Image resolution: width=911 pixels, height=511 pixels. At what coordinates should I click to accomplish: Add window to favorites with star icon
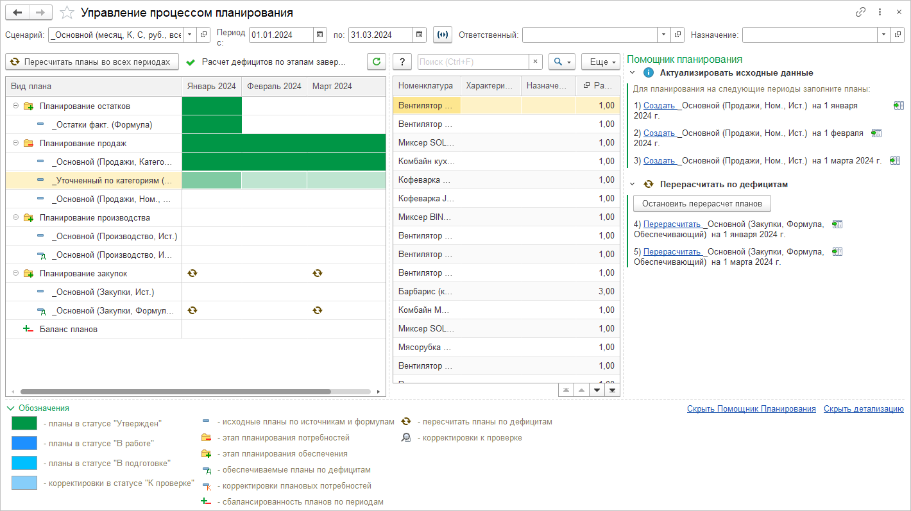(66, 13)
